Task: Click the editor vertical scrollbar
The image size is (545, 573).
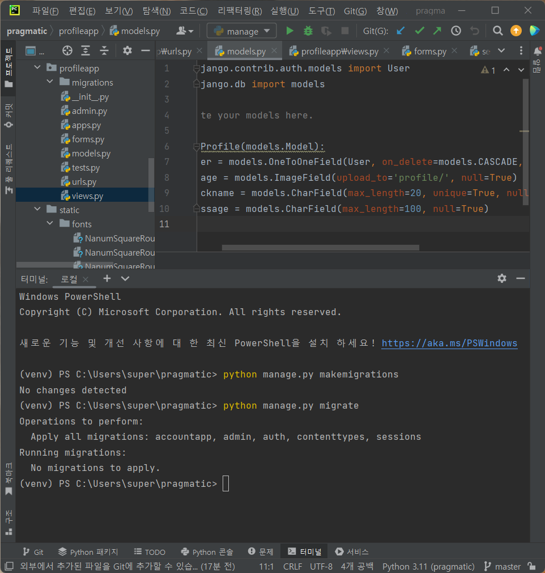Action: tap(526, 142)
